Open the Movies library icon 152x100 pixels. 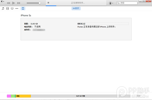point(8,9)
